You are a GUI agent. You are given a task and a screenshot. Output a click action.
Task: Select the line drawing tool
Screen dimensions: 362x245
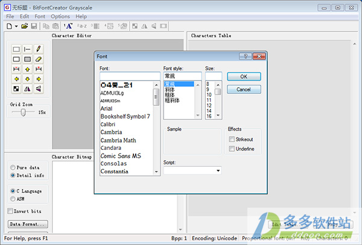(x=27, y=49)
